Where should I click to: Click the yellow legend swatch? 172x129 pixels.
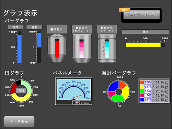tap(142, 87)
